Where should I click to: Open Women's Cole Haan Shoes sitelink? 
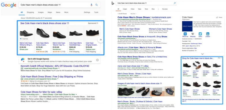160,29
